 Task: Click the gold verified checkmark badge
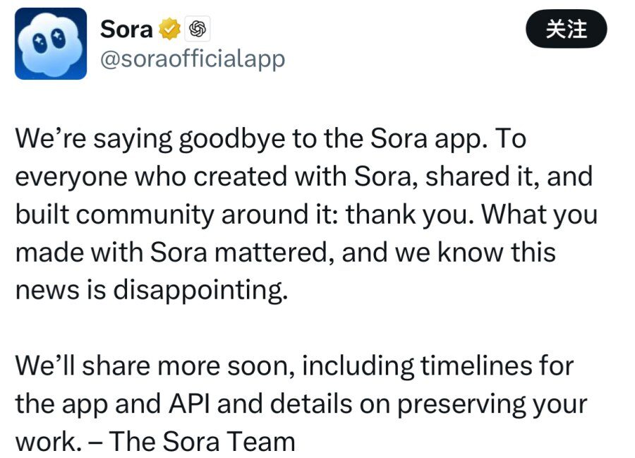click(x=169, y=30)
